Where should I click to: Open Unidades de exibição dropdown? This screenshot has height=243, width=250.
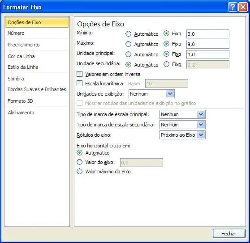(151, 94)
